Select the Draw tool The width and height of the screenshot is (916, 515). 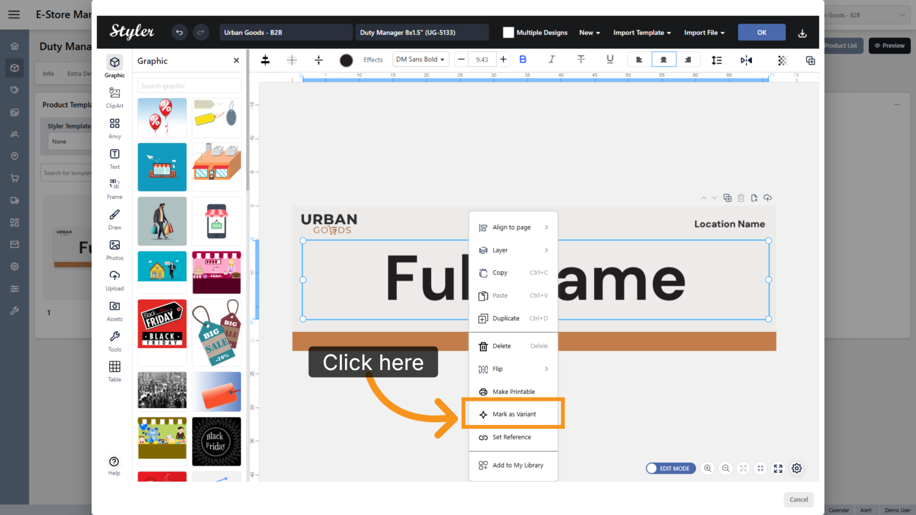[x=114, y=219]
